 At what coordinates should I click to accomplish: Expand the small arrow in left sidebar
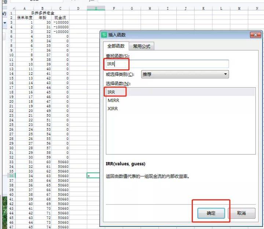pos(5,23)
